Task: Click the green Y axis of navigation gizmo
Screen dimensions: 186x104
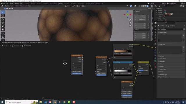Action: click(x=127, y=15)
